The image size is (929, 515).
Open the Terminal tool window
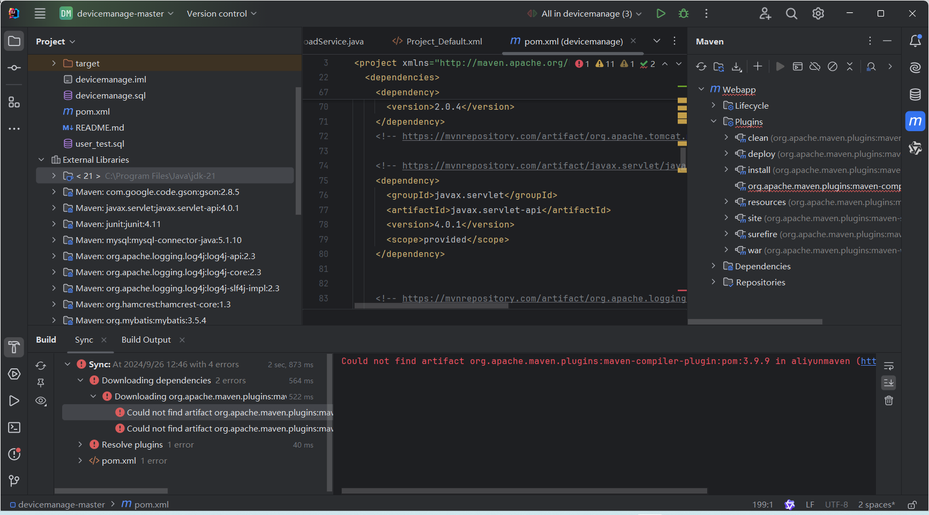(14, 427)
